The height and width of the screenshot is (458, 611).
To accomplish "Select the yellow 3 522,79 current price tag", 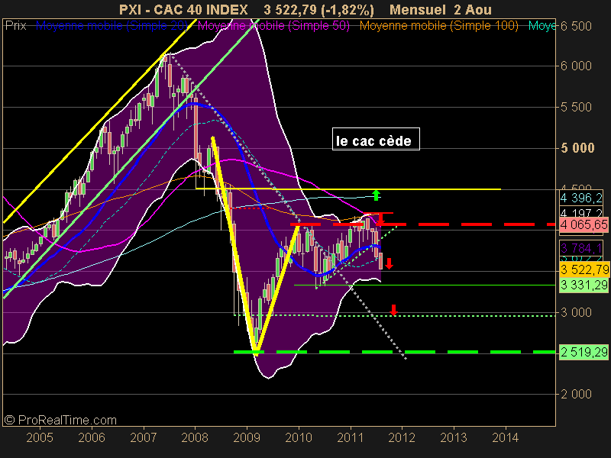I will [x=584, y=269].
